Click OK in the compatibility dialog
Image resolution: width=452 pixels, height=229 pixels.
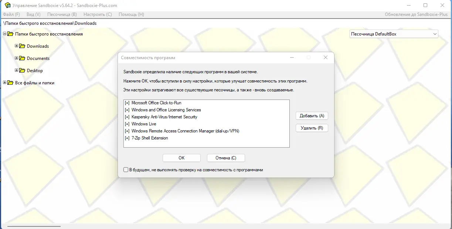[x=181, y=158]
